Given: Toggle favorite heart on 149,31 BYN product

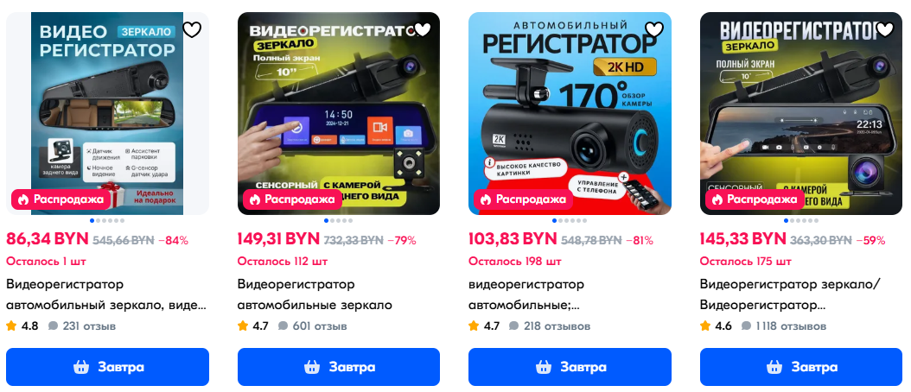Looking at the screenshot, I should pyautogui.click(x=423, y=29).
